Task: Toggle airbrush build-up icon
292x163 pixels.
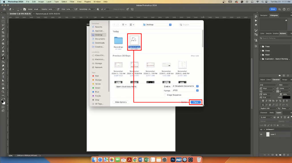Action: click(x=76, y=9)
